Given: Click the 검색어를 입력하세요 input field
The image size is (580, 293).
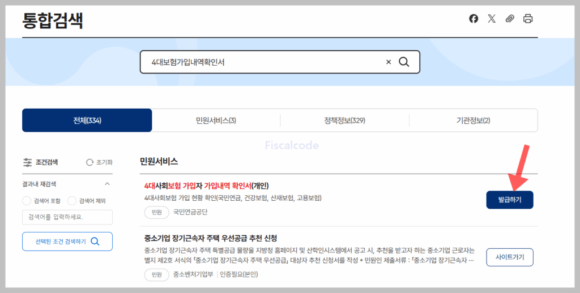Looking at the screenshot, I should click(x=67, y=217).
